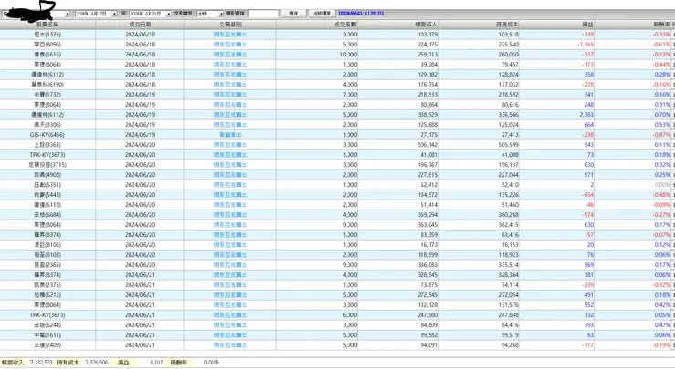Click the footer 報酬率 value 0.08%
This screenshot has height=369, width=675.
211,363
